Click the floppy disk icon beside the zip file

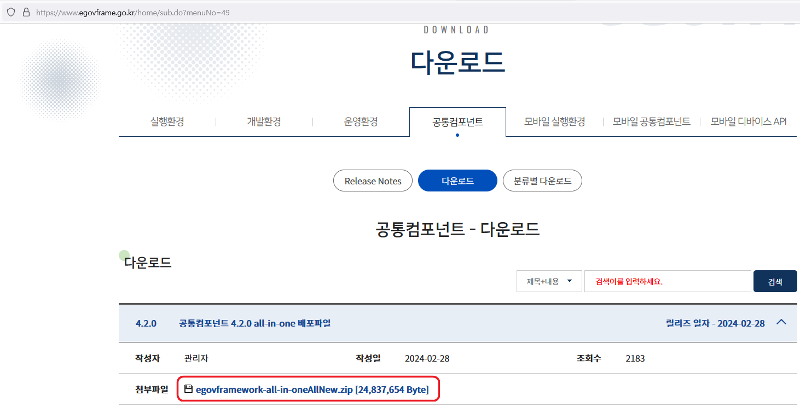click(x=189, y=389)
